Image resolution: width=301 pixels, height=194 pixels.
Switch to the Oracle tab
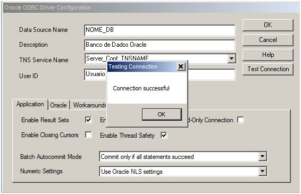click(58, 105)
